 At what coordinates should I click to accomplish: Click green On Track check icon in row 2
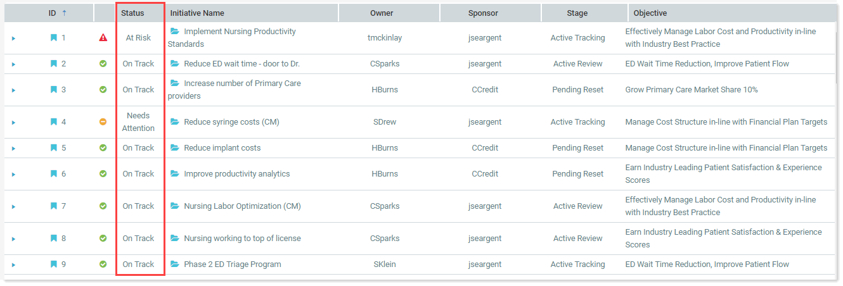tap(103, 64)
